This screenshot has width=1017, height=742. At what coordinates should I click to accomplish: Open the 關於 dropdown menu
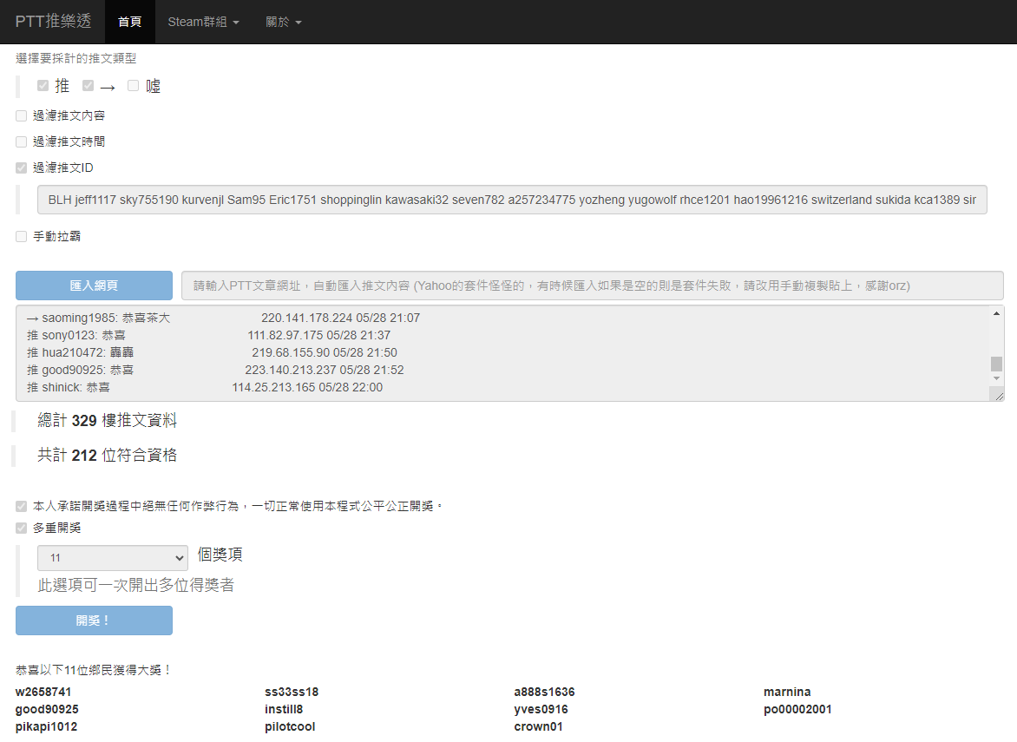pos(284,22)
